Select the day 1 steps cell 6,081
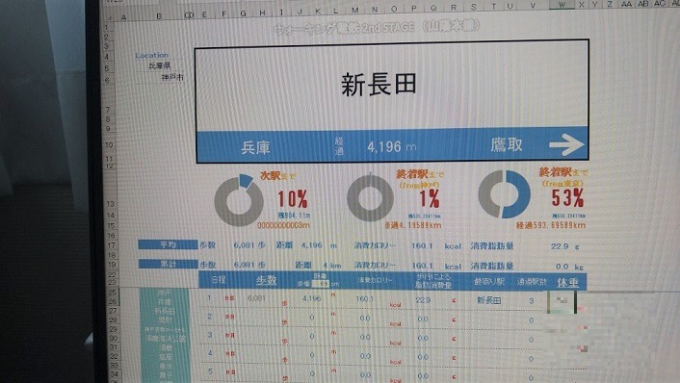This screenshot has width=680, height=383. 256,298
